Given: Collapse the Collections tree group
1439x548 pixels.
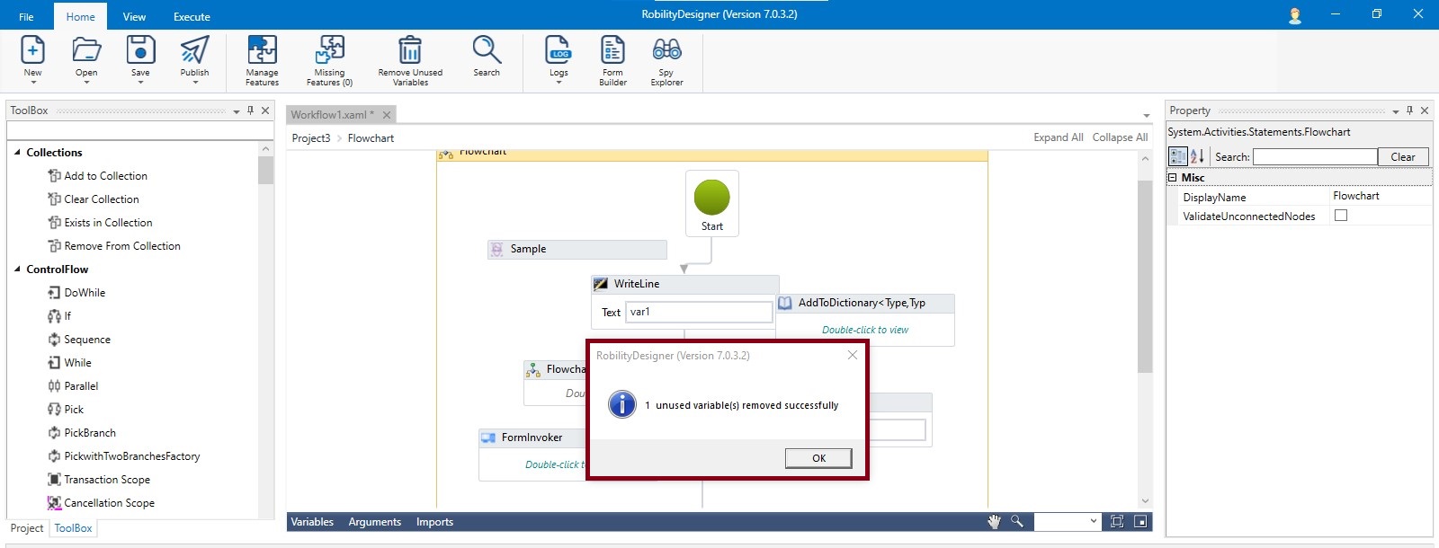Looking at the screenshot, I should click(x=17, y=153).
